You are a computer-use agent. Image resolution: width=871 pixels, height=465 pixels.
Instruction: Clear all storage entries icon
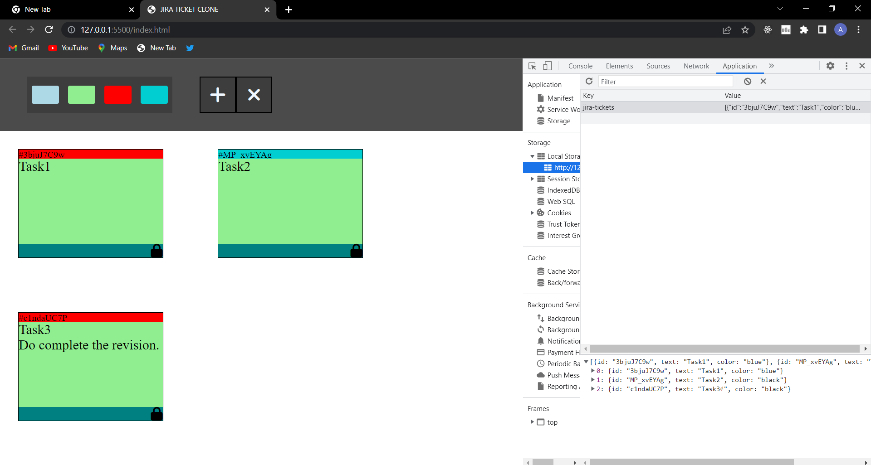click(748, 81)
